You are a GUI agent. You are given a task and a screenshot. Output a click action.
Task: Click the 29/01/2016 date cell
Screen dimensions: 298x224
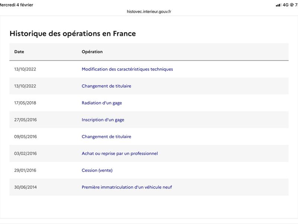[25, 170]
